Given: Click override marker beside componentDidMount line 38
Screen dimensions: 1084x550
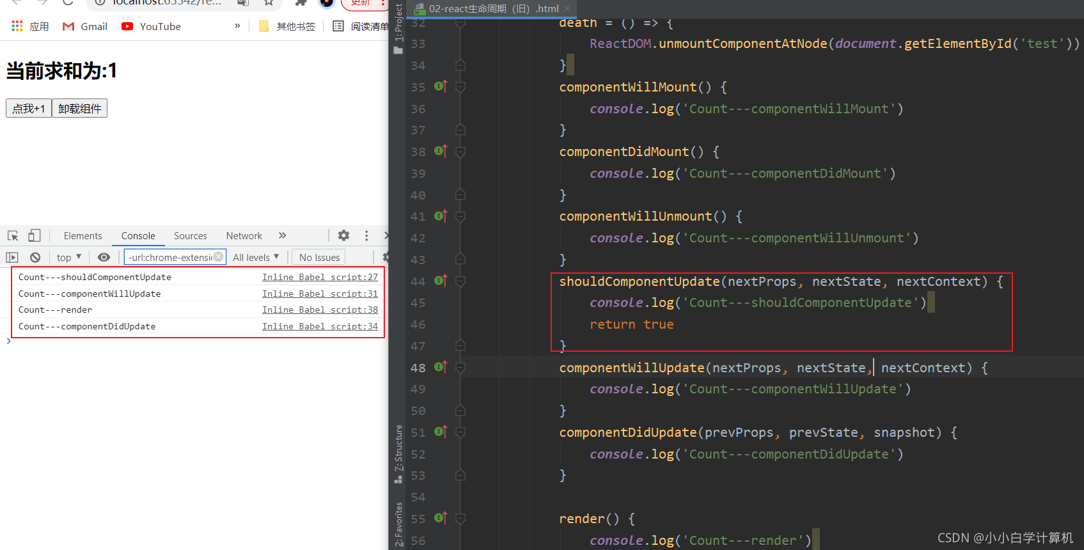Looking at the screenshot, I should click(441, 150).
